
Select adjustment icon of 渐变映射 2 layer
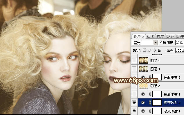point(143,103)
